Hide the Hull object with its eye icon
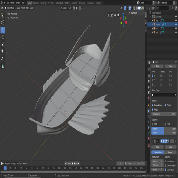This screenshot has width=178, height=178. 176,28
